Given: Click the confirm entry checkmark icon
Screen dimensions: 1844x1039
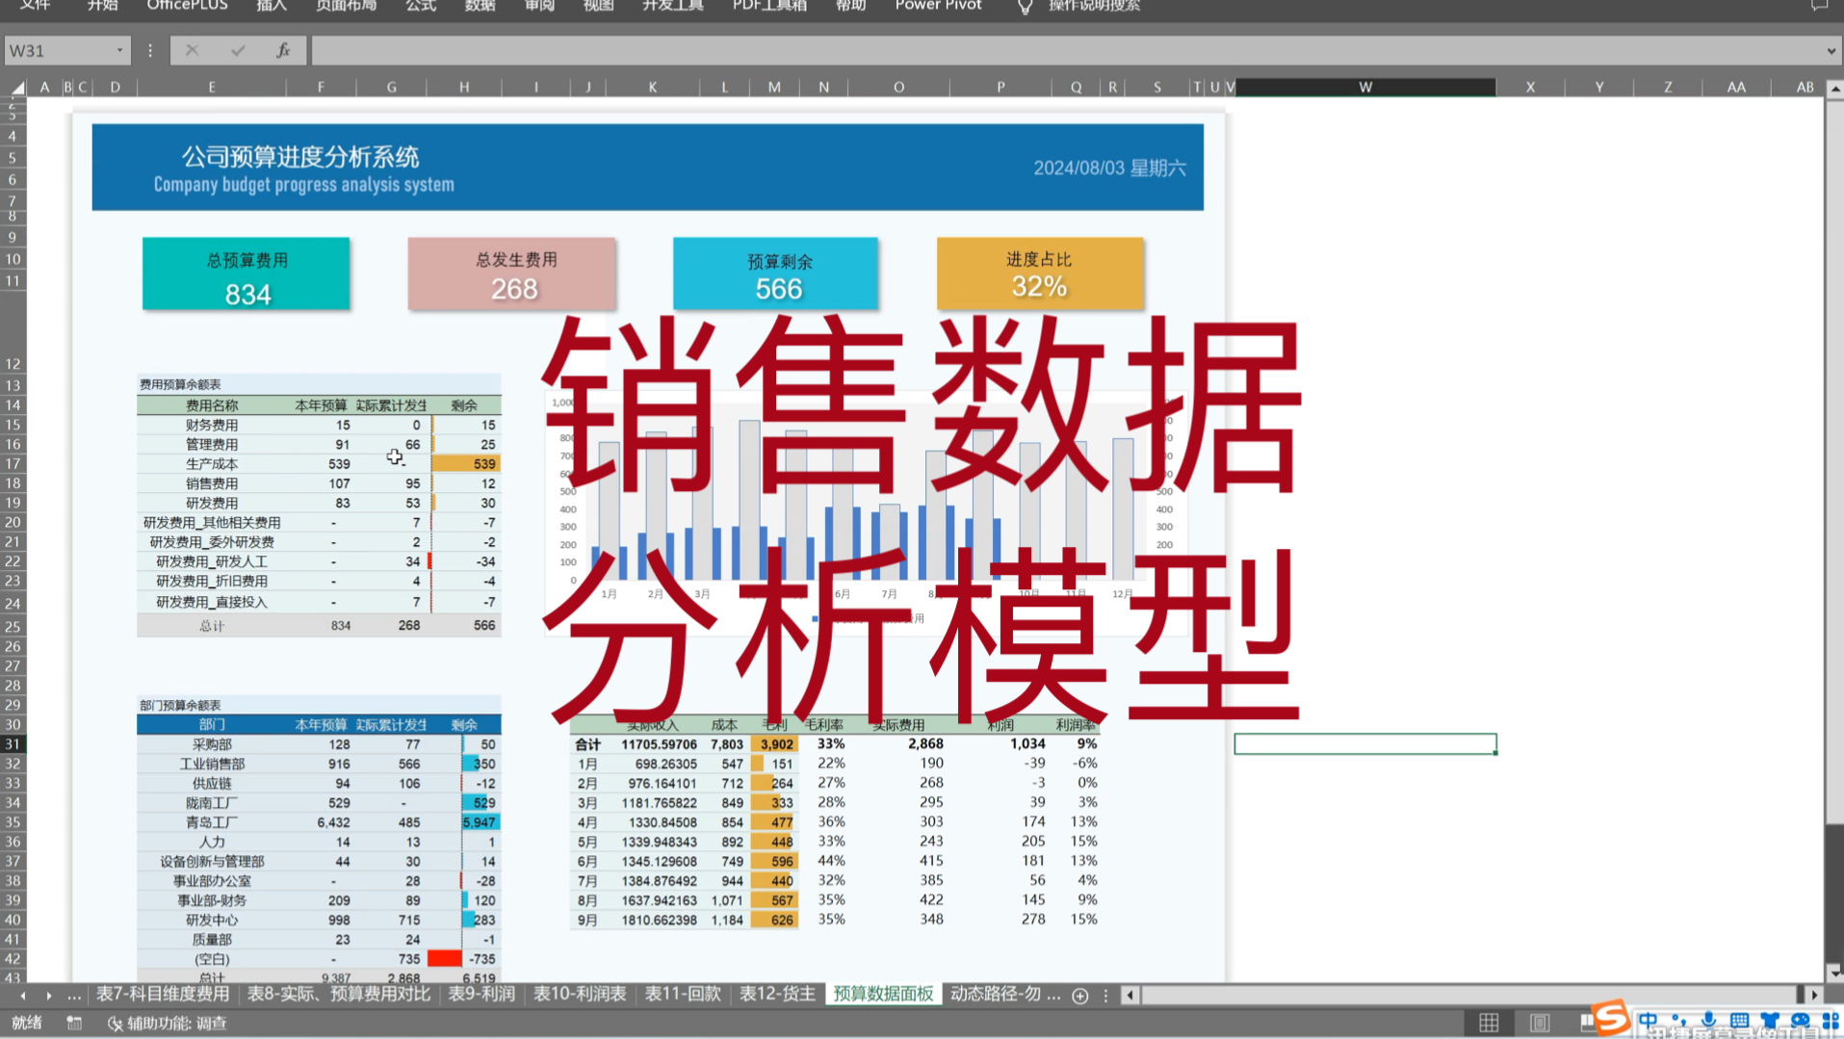Looking at the screenshot, I should click(x=238, y=50).
